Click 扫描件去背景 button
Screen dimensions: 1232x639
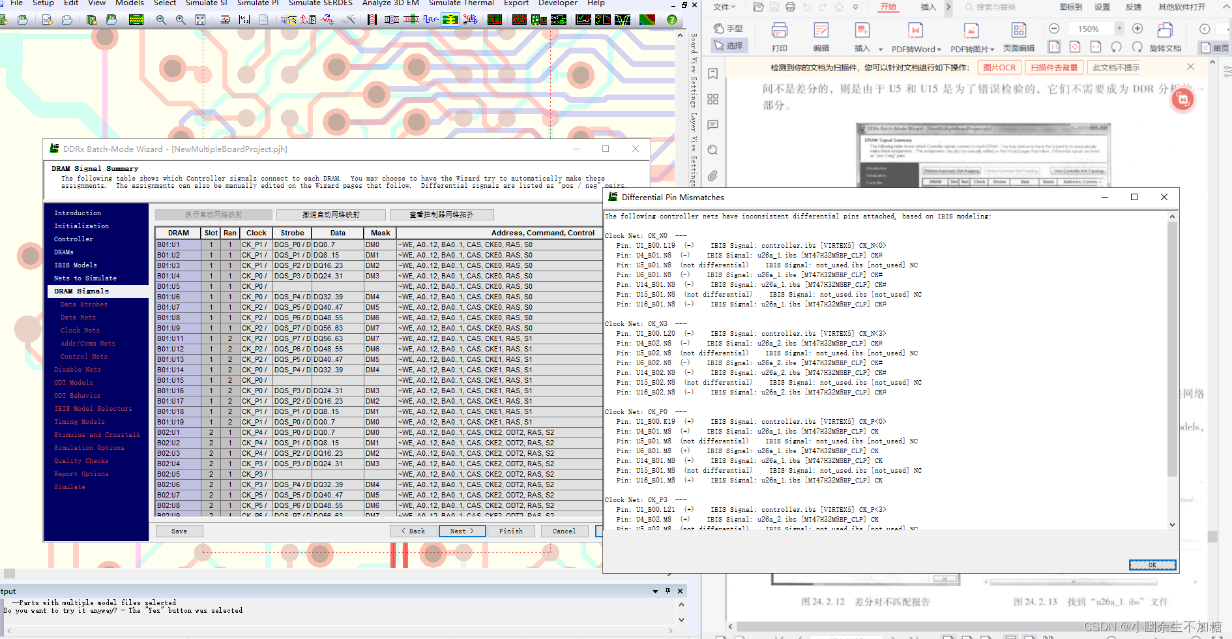(1054, 67)
